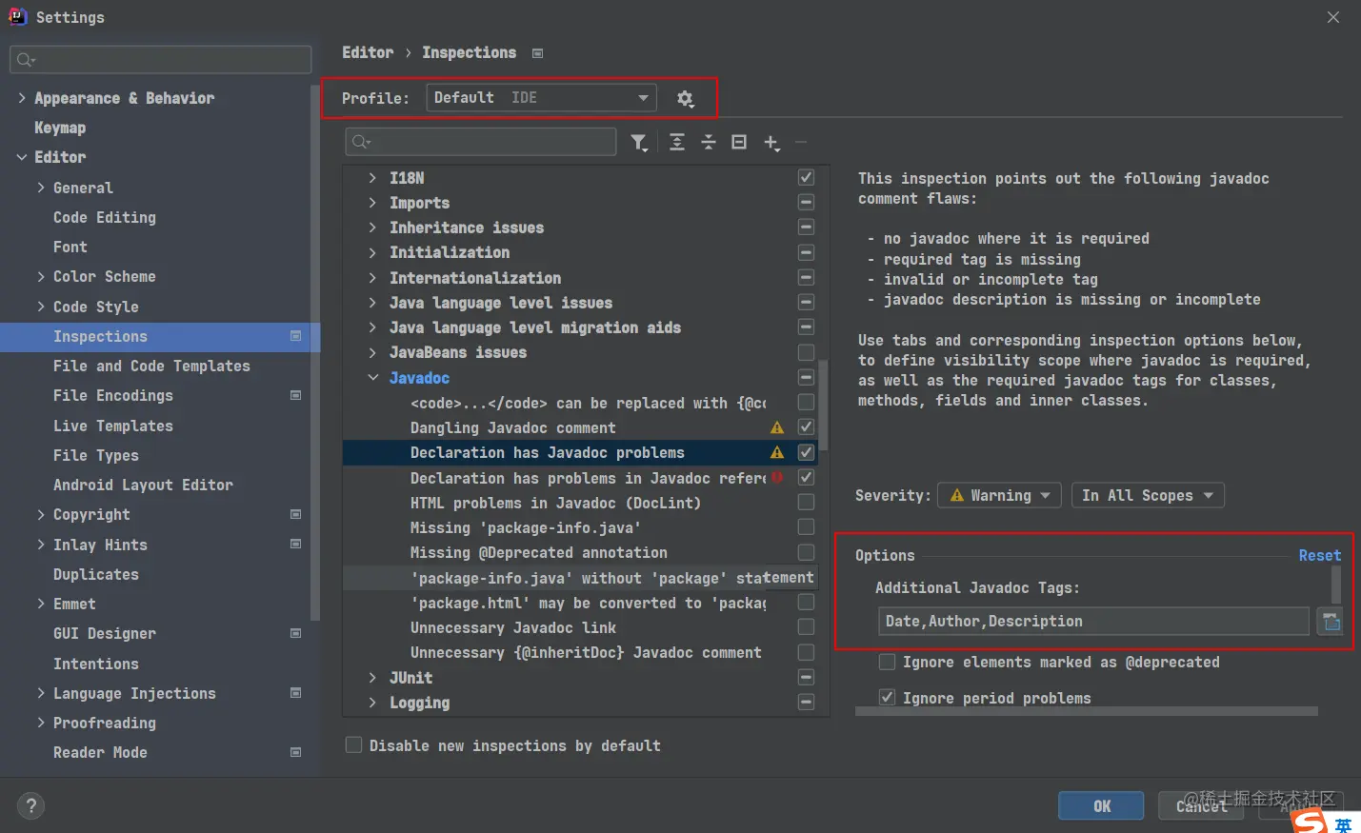The width and height of the screenshot is (1361, 833).
Task: Toggle the I18N inspections checkbox
Action: point(806,177)
